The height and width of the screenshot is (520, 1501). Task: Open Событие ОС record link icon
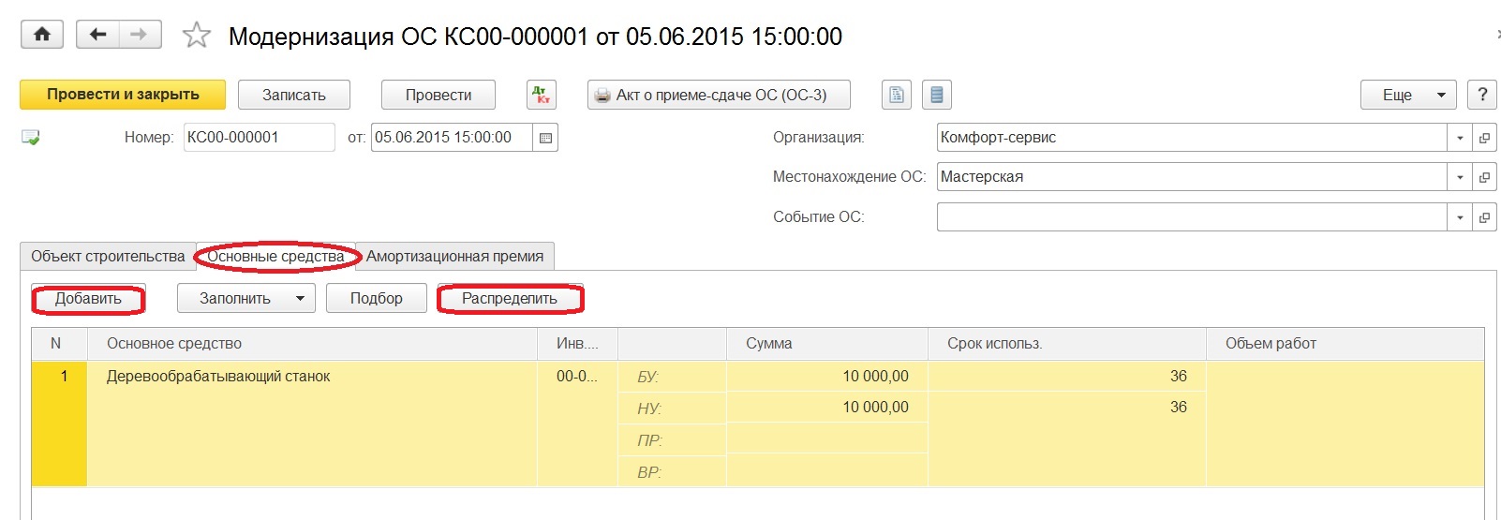[x=1484, y=217]
